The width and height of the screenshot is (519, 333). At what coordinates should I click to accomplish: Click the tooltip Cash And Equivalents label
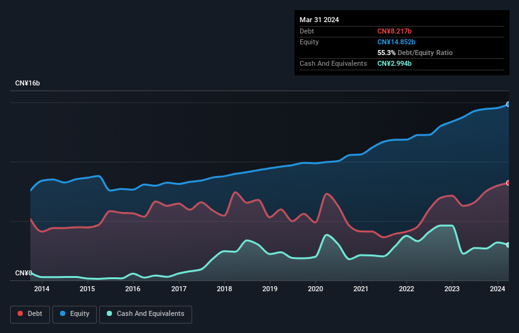point(333,63)
